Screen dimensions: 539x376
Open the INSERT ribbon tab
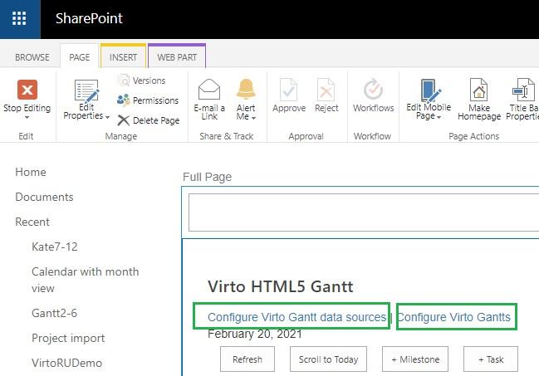pos(123,57)
